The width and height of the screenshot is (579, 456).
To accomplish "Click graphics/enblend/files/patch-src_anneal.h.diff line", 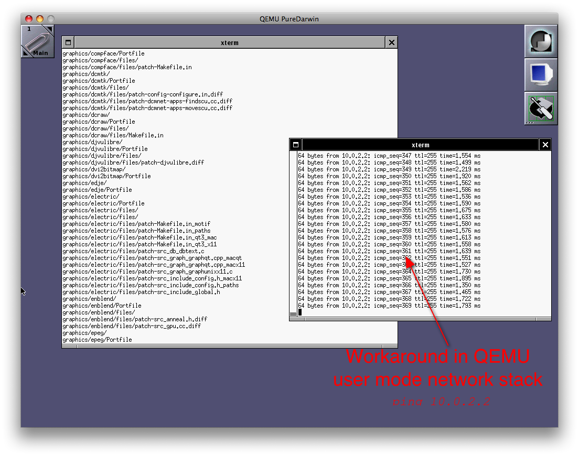I will tap(135, 320).
